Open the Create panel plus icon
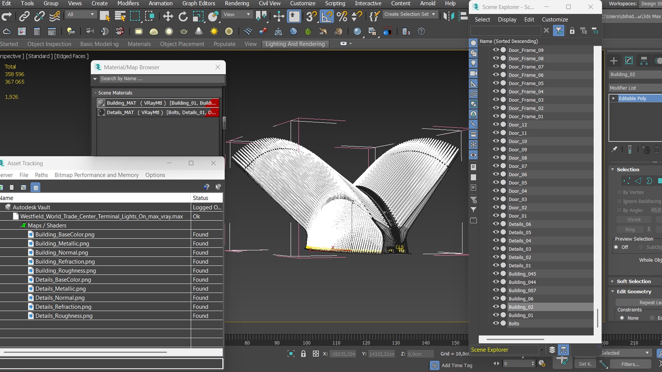 [x=614, y=61]
